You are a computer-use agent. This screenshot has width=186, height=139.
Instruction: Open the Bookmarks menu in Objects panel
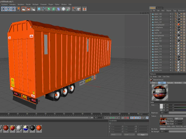tap(182, 10)
